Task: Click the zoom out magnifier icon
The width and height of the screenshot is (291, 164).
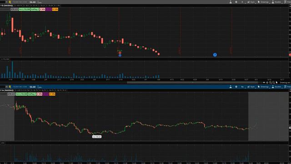Action: [x=273, y=82]
